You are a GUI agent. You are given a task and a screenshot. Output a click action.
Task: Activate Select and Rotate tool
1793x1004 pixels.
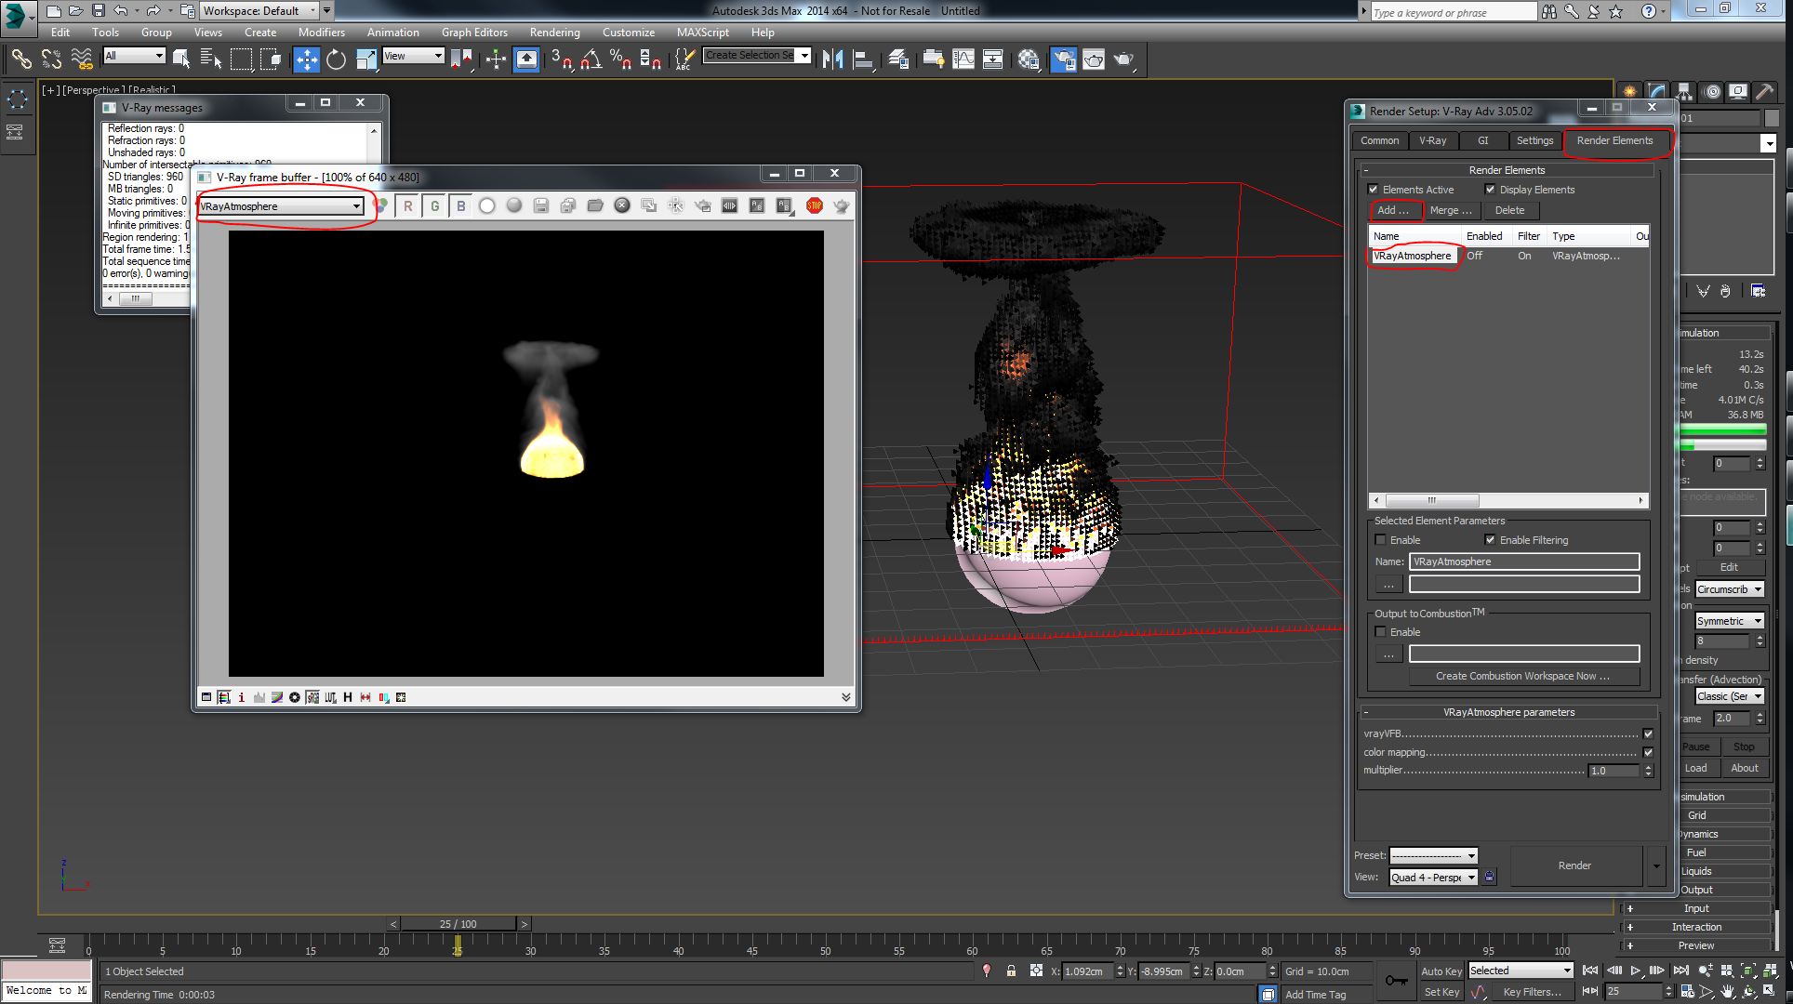(x=336, y=59)
